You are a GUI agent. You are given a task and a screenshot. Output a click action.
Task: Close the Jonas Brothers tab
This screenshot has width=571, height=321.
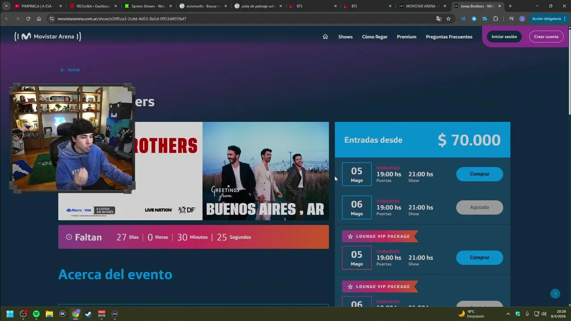[x=500, y=6]
